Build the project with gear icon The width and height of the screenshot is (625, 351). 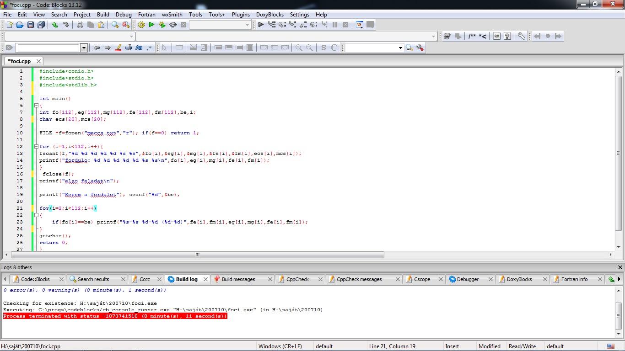coord(141,25)
